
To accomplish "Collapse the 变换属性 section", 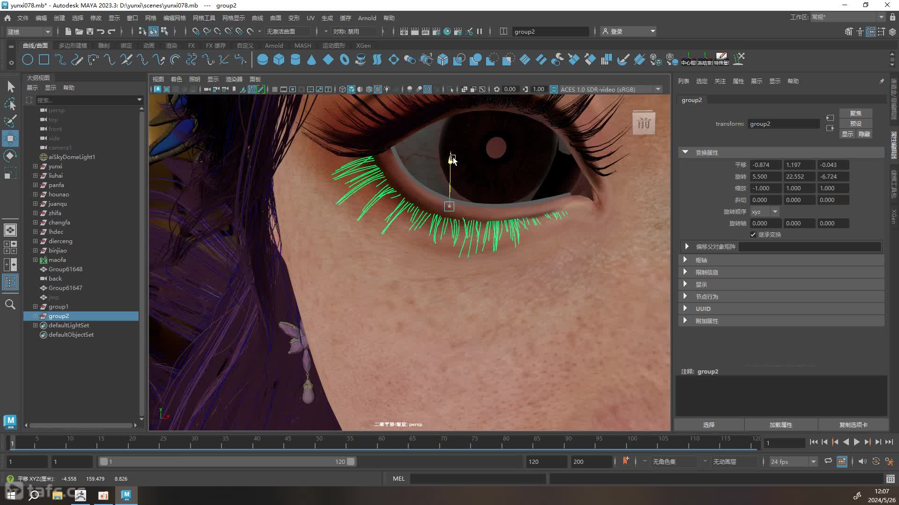I will pos(685,152).
